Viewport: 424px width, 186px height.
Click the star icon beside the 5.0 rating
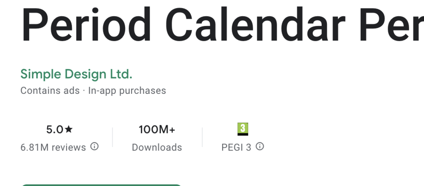[x=69, y=130]
